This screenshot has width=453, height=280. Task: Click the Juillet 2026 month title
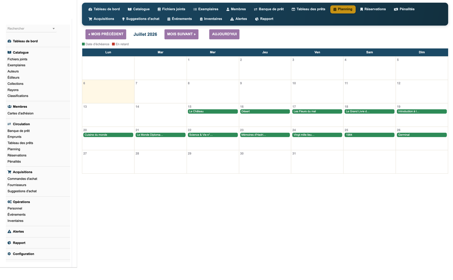[145, 34]
